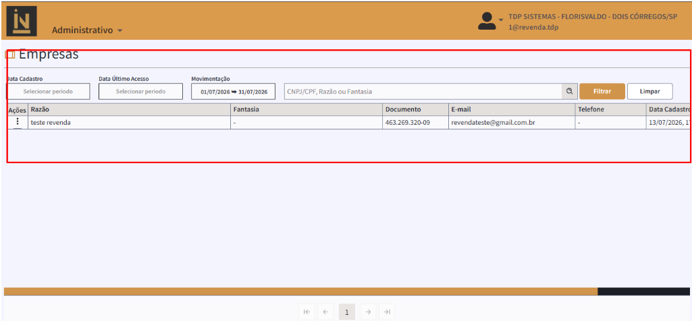The width and height of the screenshot is (692, 325).
Task: Open actions menu for teste revenda row
Action: (x=17, y=122)
